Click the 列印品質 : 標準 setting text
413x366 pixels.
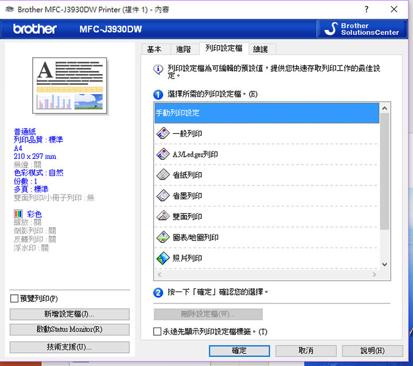(38, 139)
